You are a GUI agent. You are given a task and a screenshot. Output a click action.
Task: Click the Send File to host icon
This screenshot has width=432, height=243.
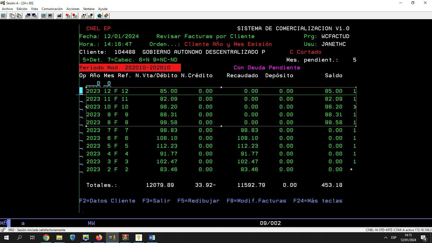tap(28, 16)
